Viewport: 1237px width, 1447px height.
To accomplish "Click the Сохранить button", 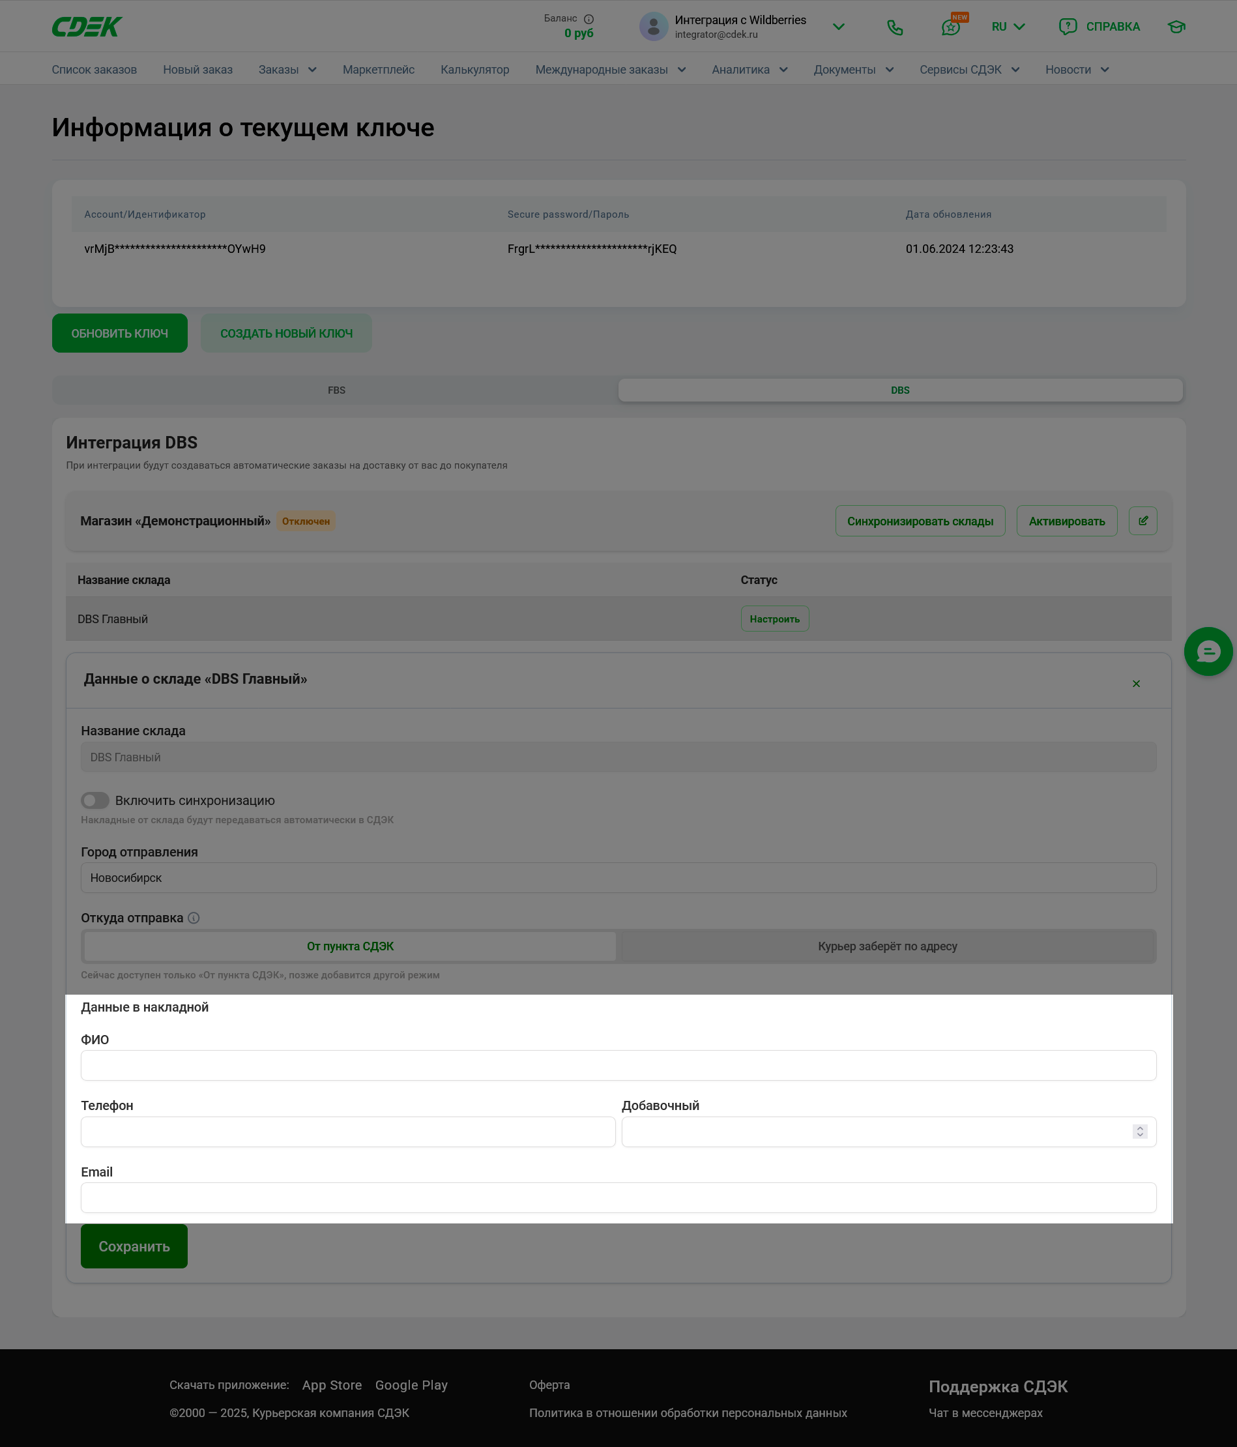I will tap(134, 1246).
